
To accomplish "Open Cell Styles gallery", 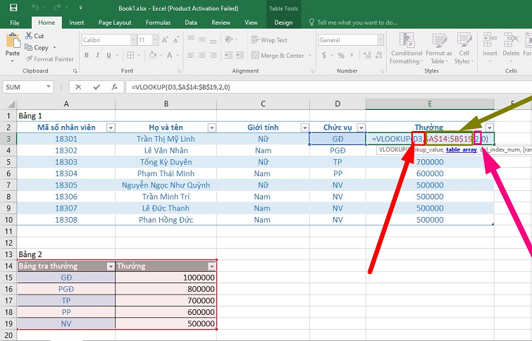I will point(464,49).
